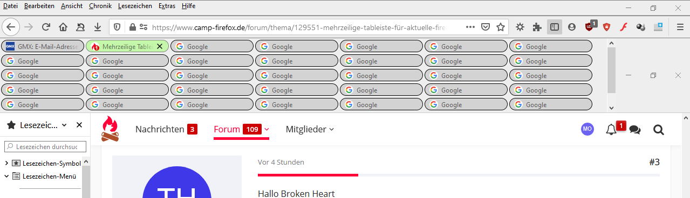Open the hamburger application menu
This screenshot has width=690, height=198.
point(680,27)
